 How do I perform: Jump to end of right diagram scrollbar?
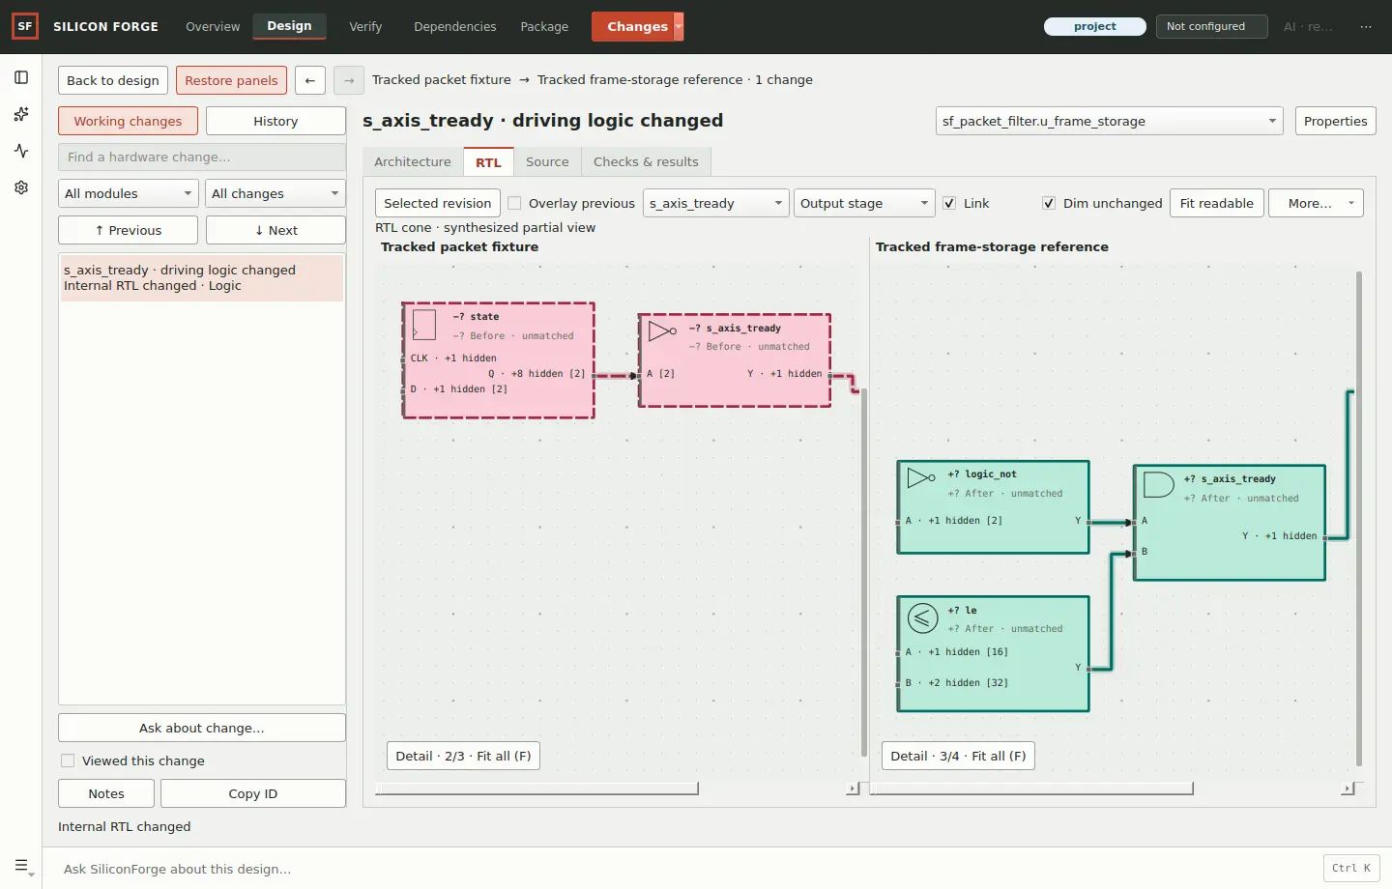pos(1347,789)
